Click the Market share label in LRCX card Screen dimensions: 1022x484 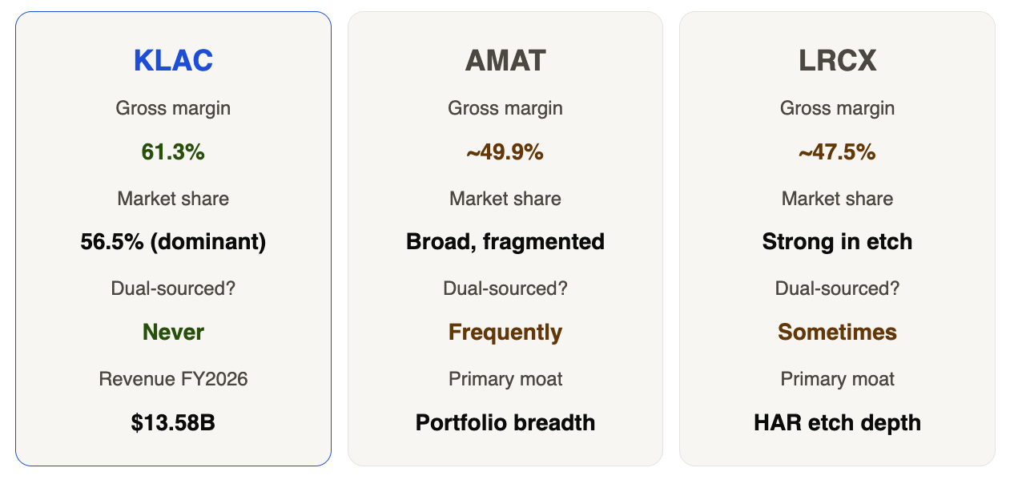pos(837,198)
